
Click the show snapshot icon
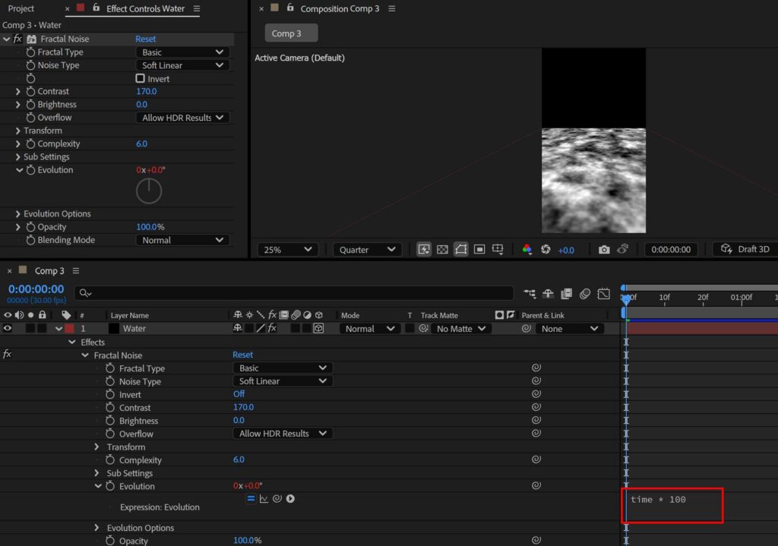pyautogui.click(x=623, y=249)
